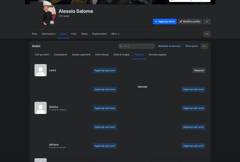The width and height of the screenshot is (240, 162).
Task: Click the Rispondi button
Action: (199, 70)
